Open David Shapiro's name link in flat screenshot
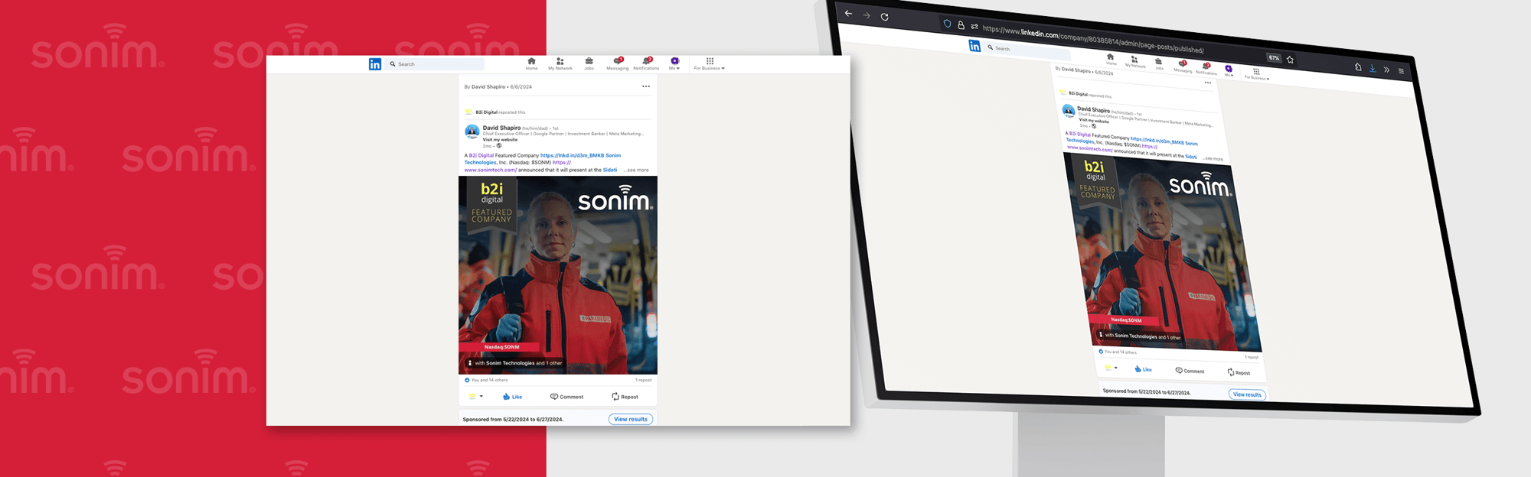This screenshot has height=477, width=1531. (x=501, y=128)
